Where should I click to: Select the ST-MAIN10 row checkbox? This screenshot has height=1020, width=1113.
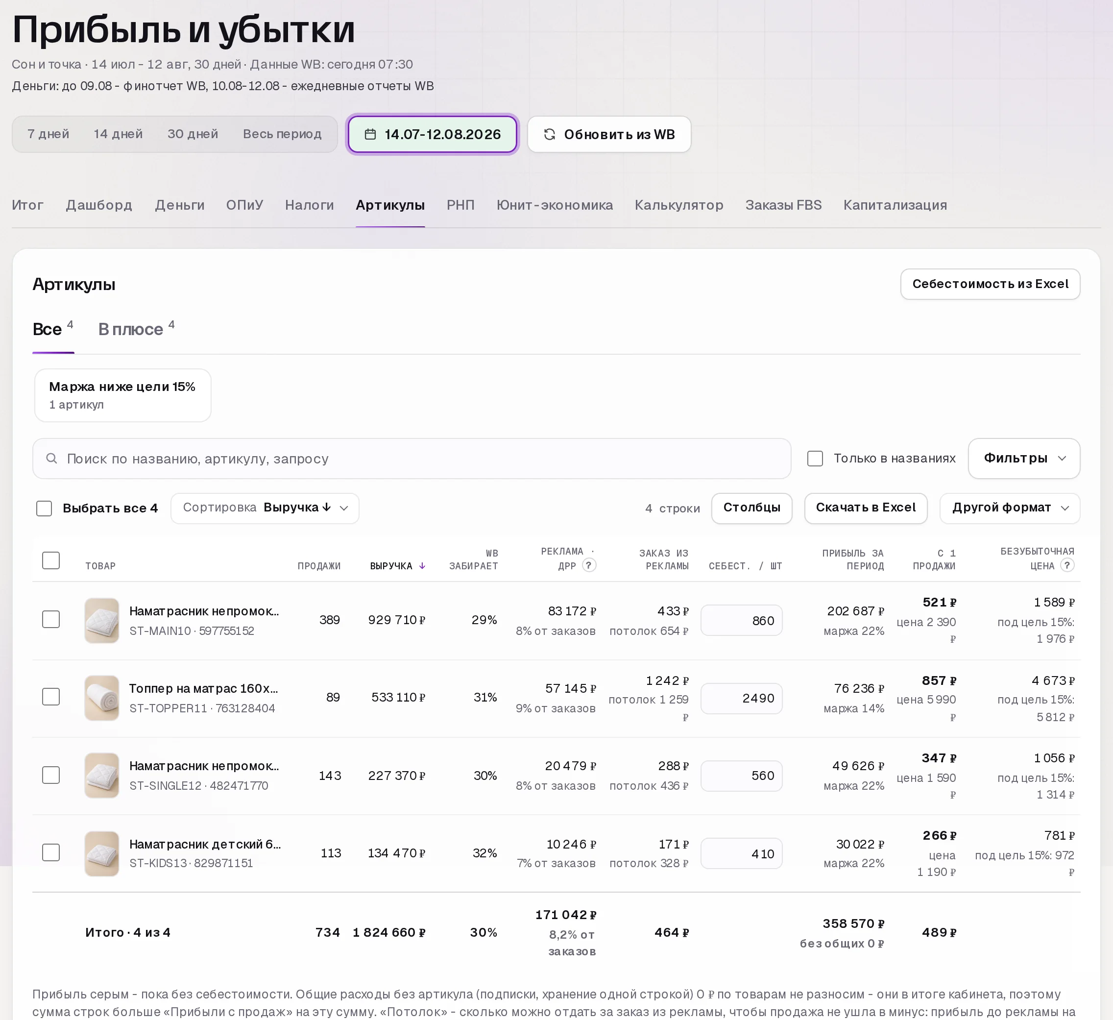coord(51,619)
